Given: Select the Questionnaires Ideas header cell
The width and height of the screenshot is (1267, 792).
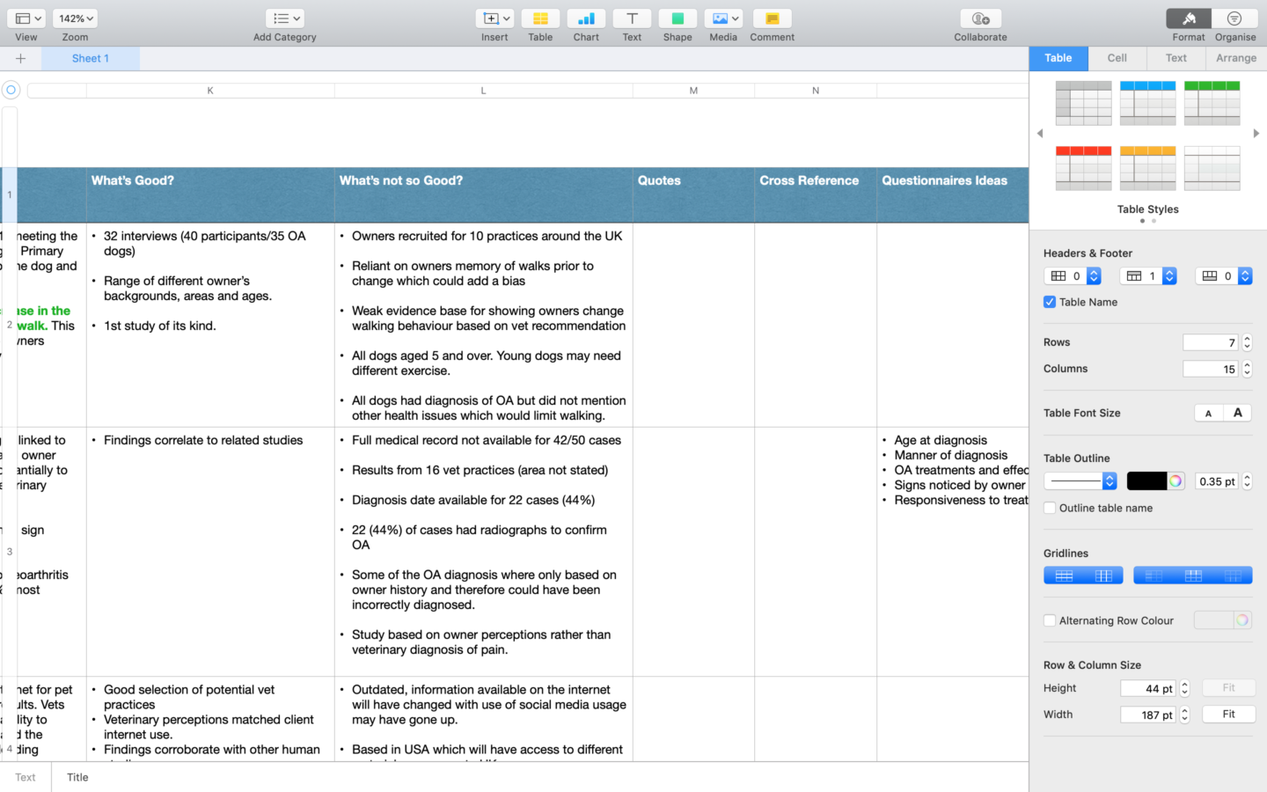Looking at the screenshot, I should point(953,195).
